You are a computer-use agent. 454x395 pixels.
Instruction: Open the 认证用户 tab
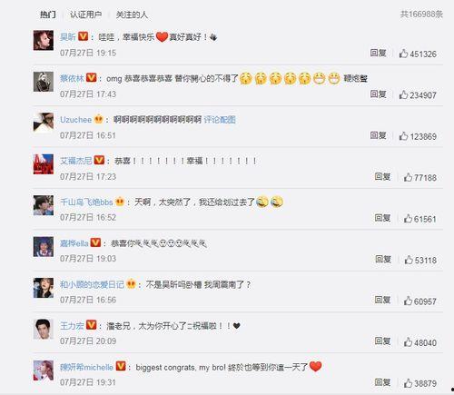tap(85, 15)
